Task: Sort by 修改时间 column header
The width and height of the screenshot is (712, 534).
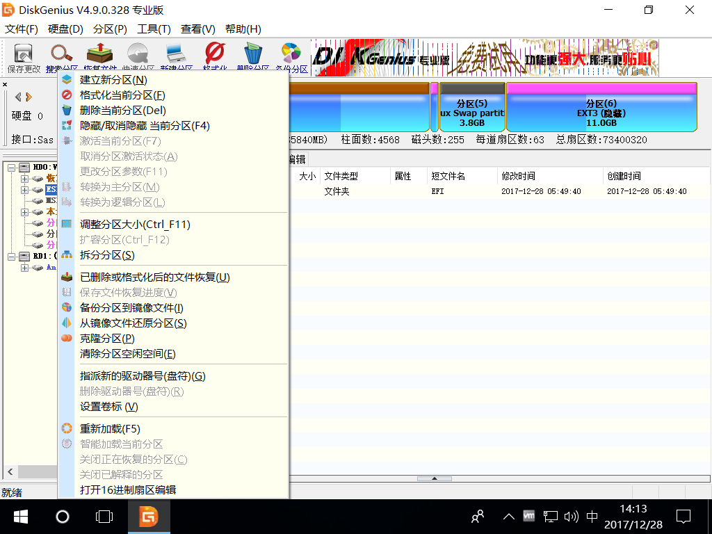Action: point(551,176)
